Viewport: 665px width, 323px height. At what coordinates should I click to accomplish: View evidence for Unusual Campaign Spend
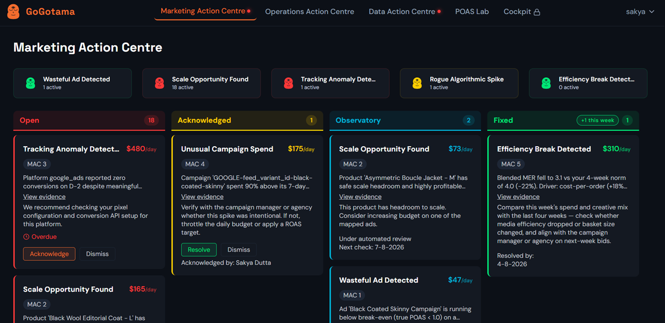[x=202, y=197]
